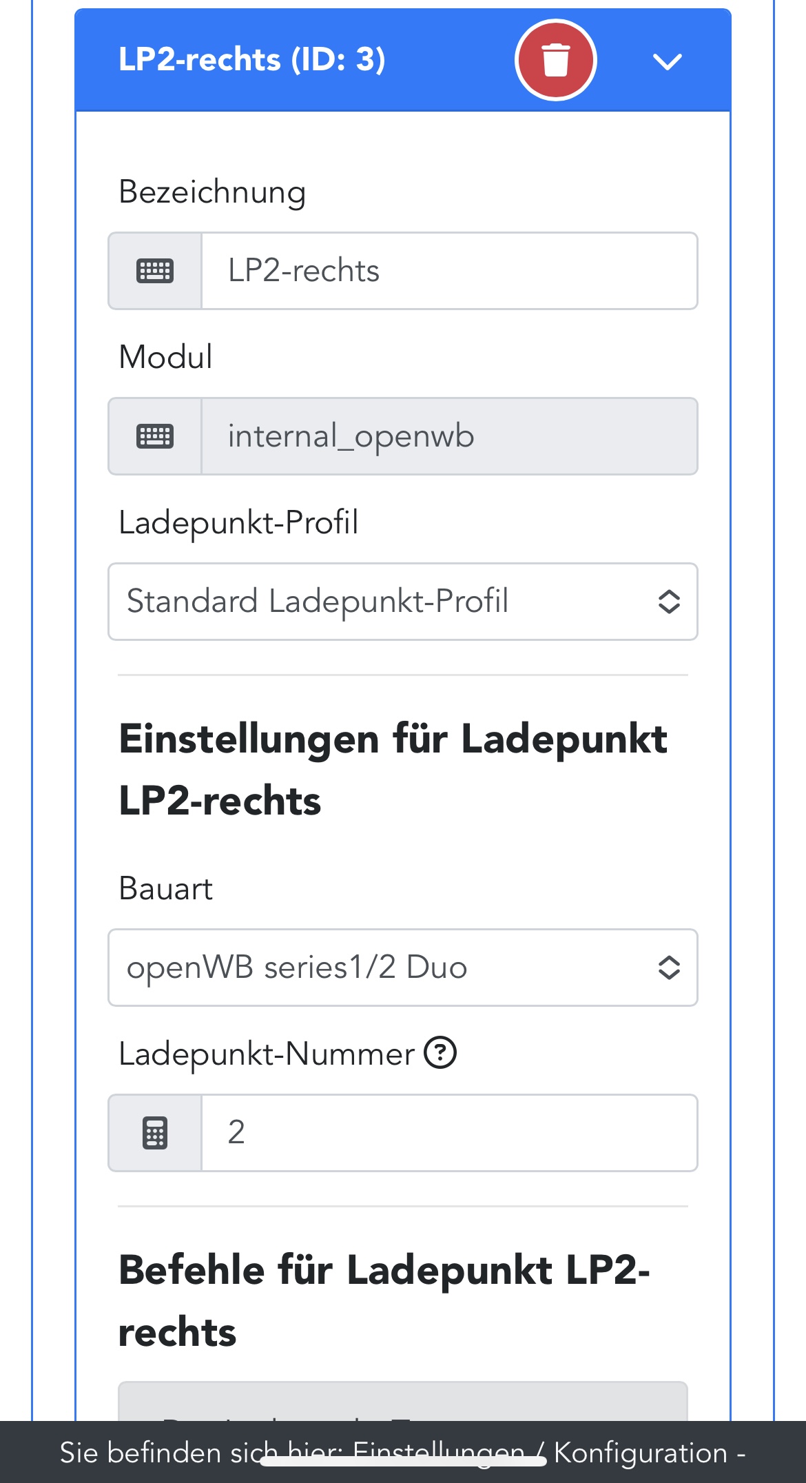The height and width of the screenshot is (1483, 806).
Task: Click the internal_openwb Modul field
Action: coord(448,436)
